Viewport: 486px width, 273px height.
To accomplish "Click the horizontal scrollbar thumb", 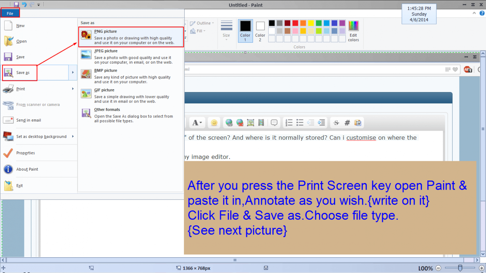I will point(235,260).
